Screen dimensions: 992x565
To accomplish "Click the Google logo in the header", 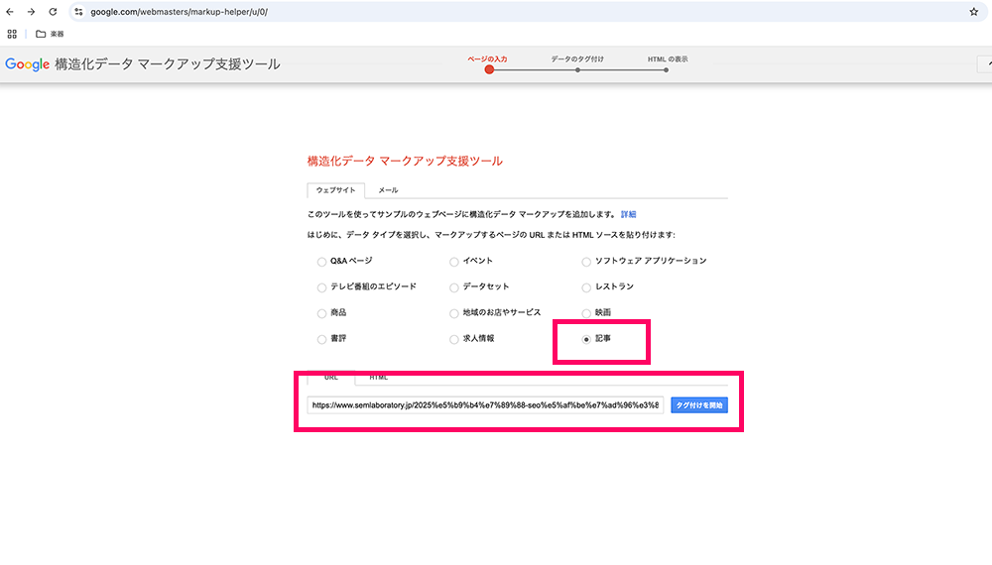I will (27, 64).
